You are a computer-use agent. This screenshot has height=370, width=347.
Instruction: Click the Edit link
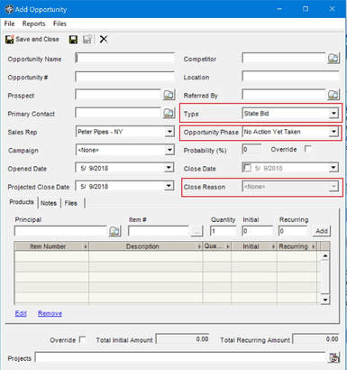point(21,313)
